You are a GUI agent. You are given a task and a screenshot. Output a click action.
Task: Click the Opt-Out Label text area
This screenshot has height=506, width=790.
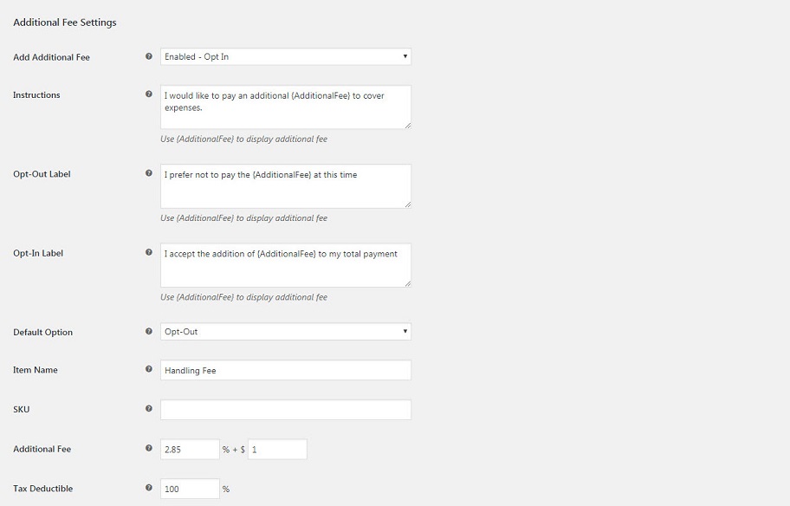pos(286,186)
